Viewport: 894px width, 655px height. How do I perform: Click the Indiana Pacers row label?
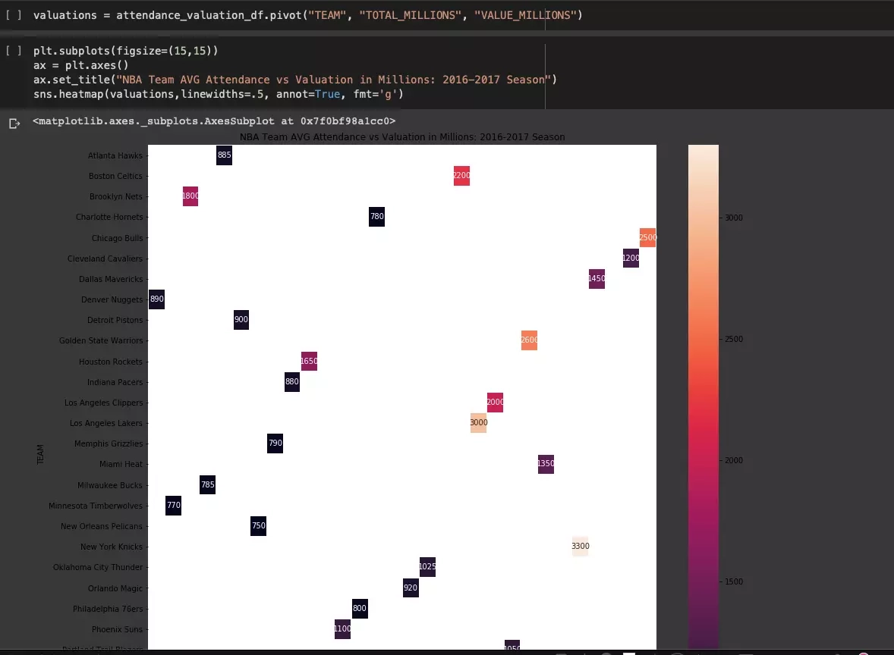tap(115, 382)
